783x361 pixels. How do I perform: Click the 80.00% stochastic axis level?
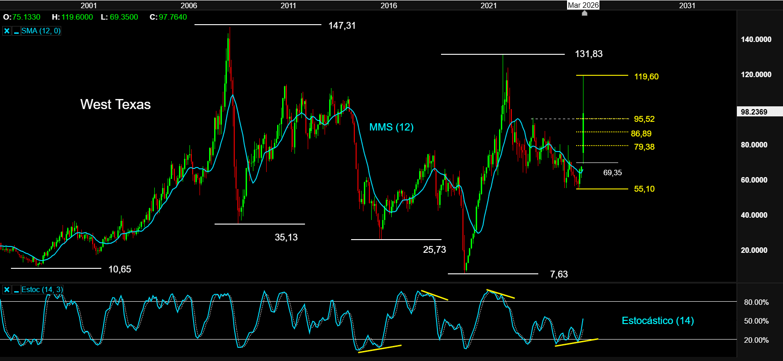coord(756,302)
